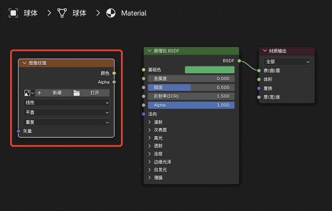332x211 pixels.
Task: Click the folder icon on 打开 button
Action: pyautogui.click(x=76, y=93)
